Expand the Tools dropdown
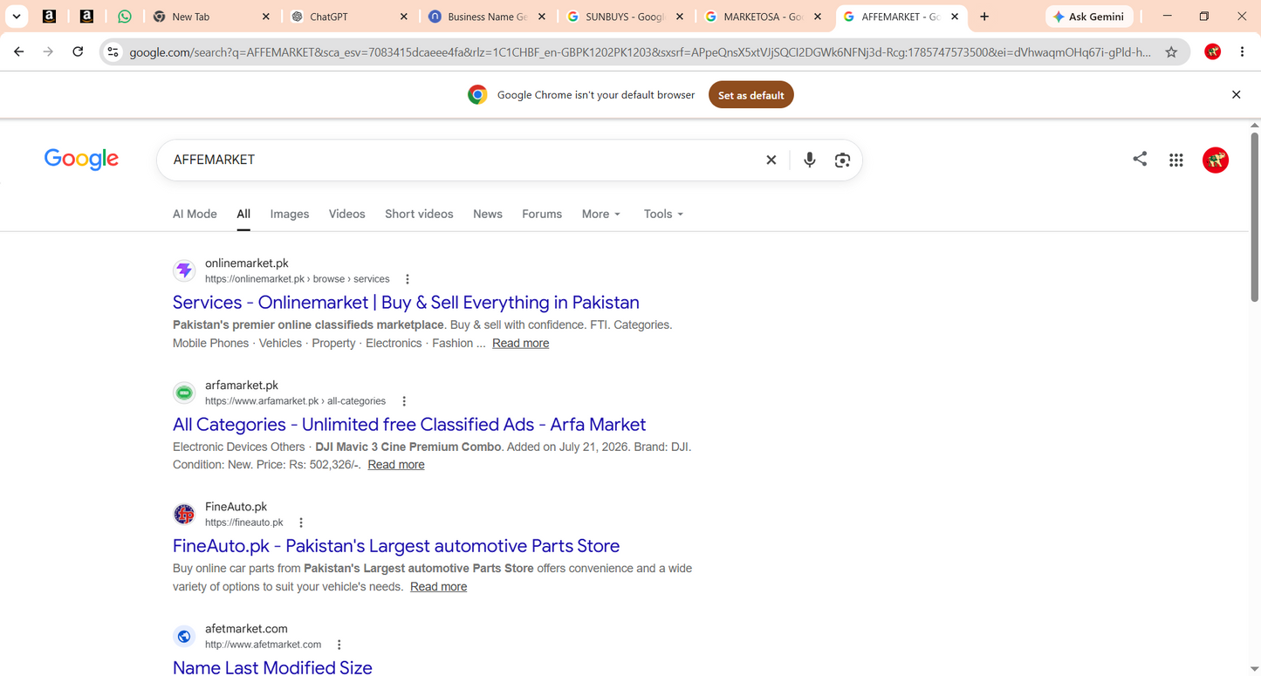This screenshot has width=1261, height=676. [663, 214]
